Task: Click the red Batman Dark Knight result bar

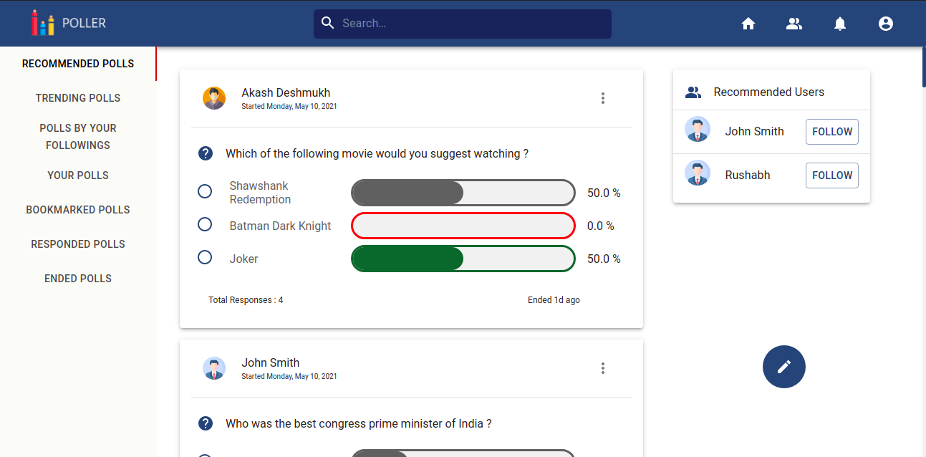Action: (463, 226)
